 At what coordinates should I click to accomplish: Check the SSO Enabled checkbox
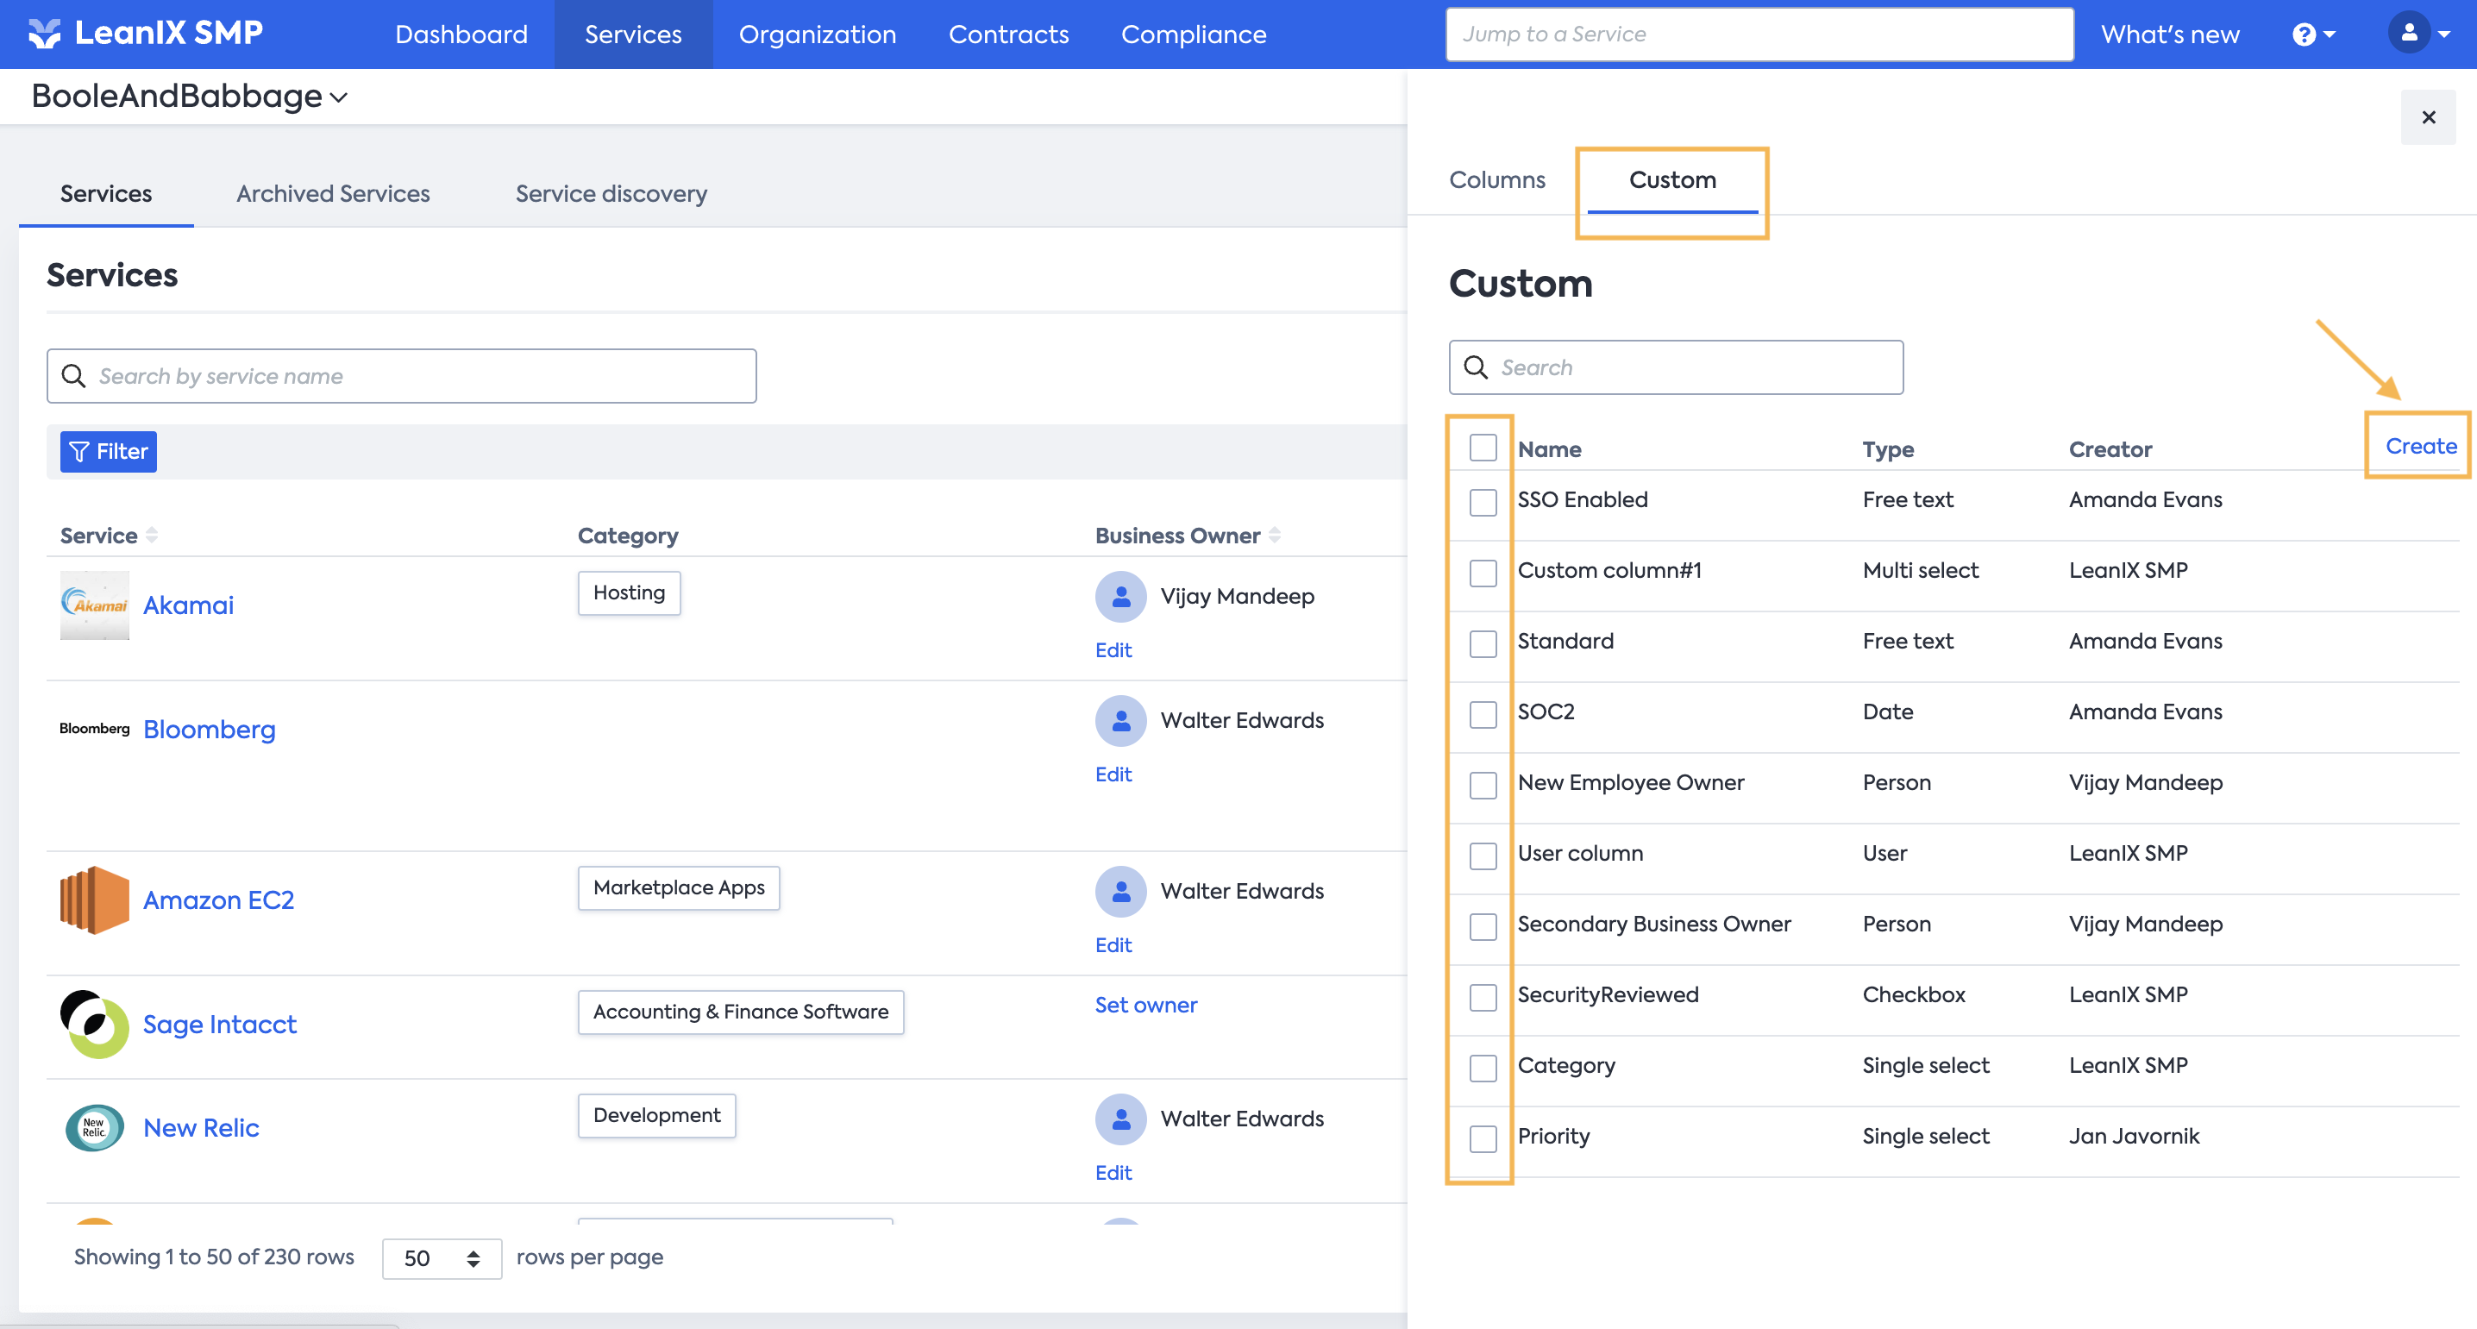[1483, 502]
